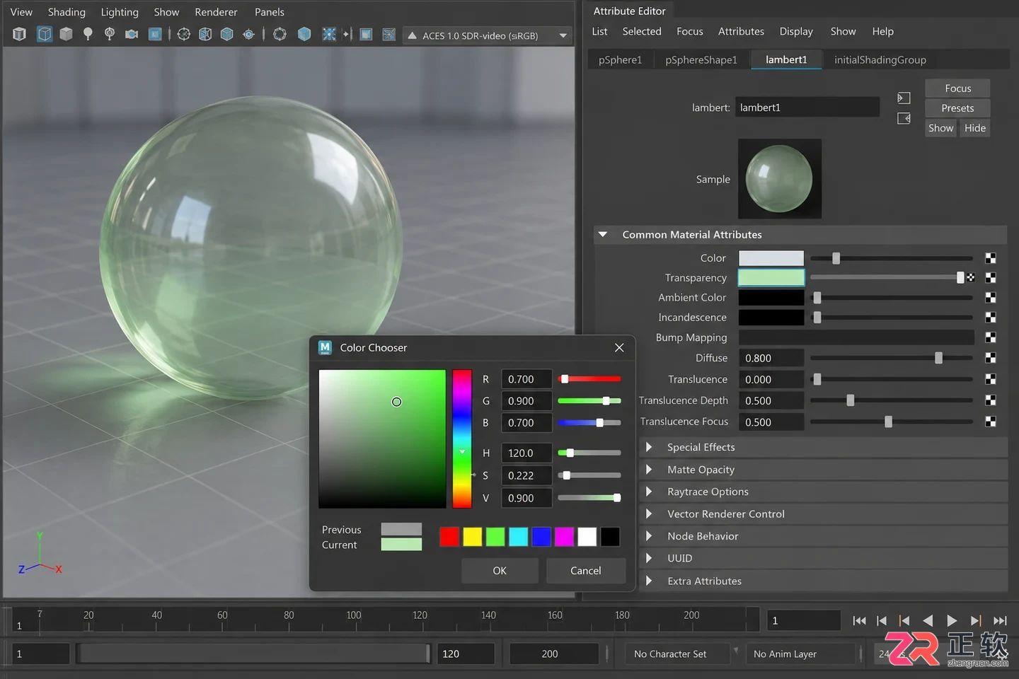Switch to the pSphereShape1 tab
1019x679 pixels.
pyautogui.click(x=701, y=60)
